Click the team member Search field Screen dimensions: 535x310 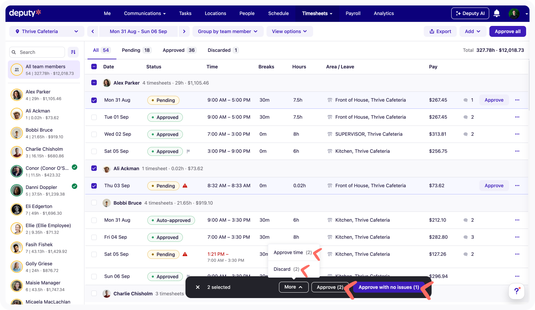(37, 52)
